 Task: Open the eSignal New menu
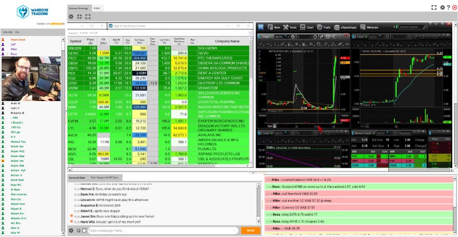[274, 27]
